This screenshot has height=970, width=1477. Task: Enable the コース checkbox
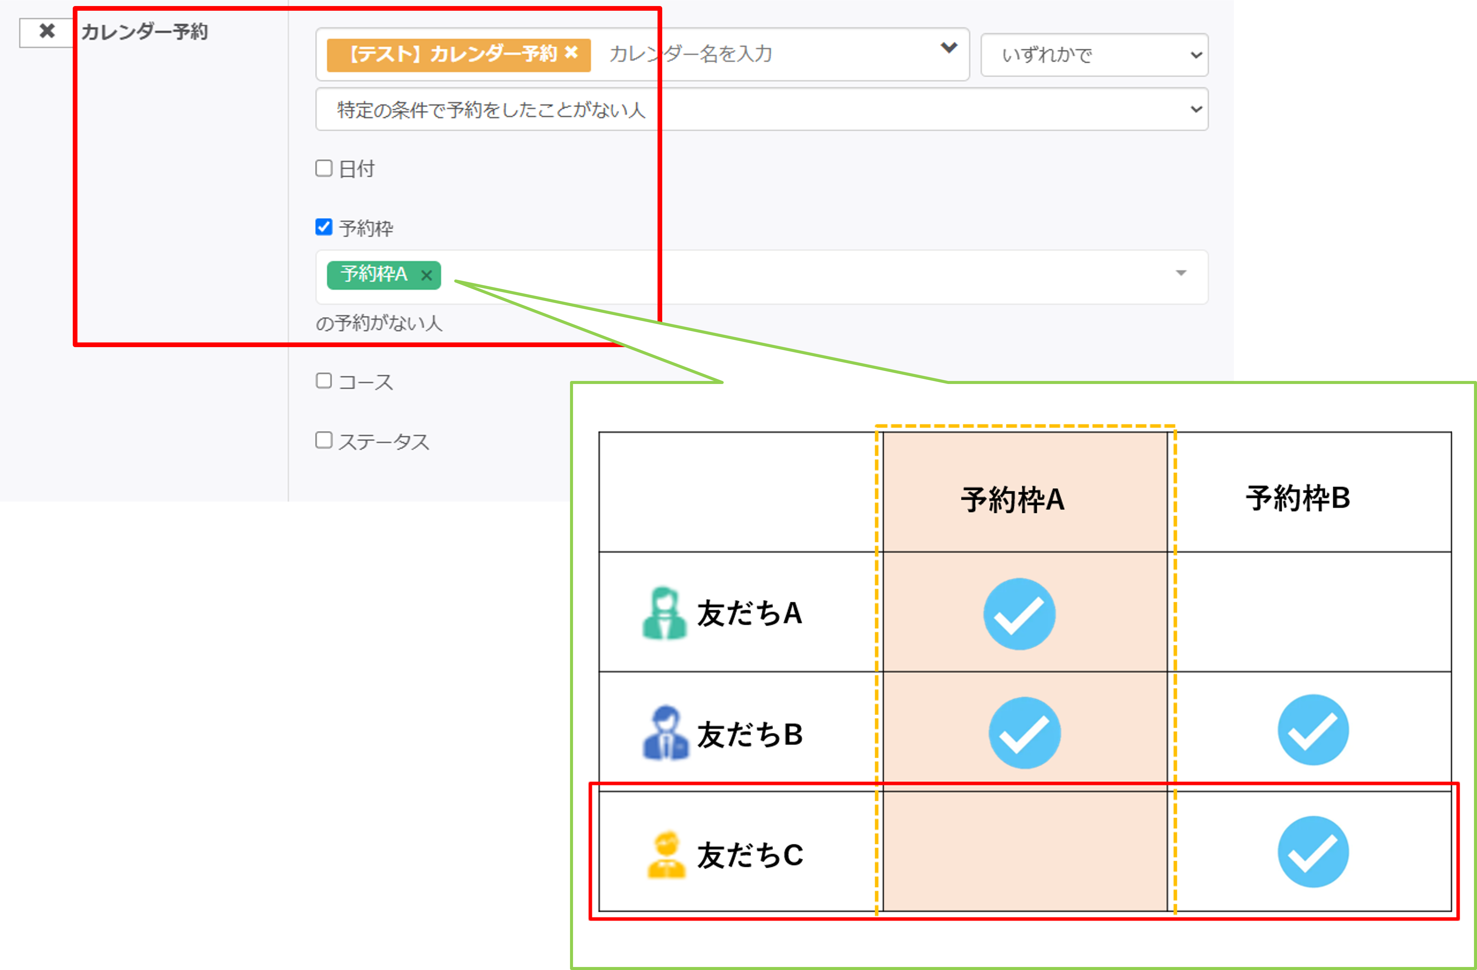(324, 380)
